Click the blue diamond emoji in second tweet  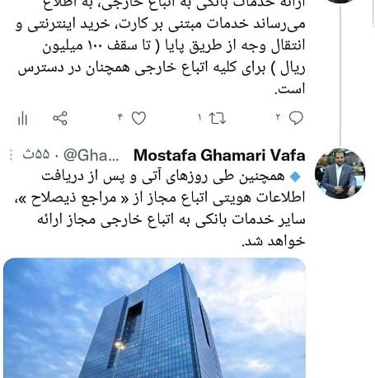click(x=296, y=177)
